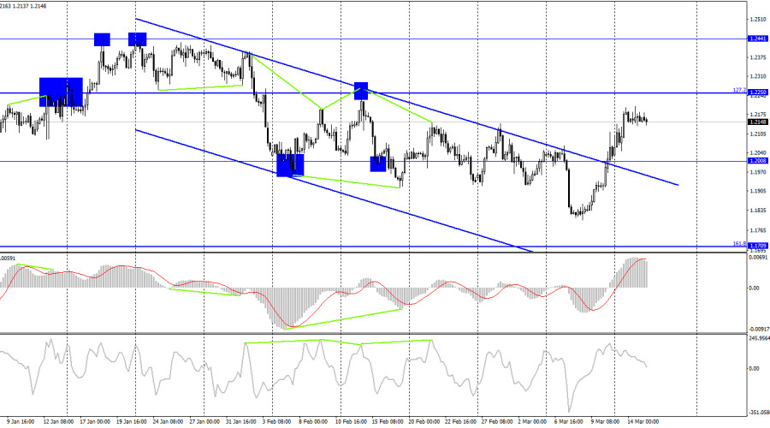The width and height of the screenshot is (770, 428).
Task: Click the 1.2510 price axis value
Action: [x=758, y=20]
